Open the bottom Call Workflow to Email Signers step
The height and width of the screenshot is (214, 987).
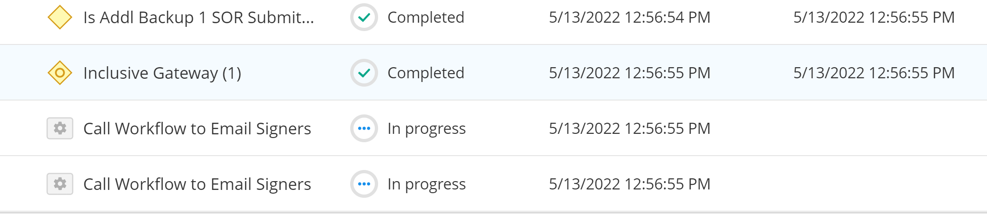click(197, 184)
